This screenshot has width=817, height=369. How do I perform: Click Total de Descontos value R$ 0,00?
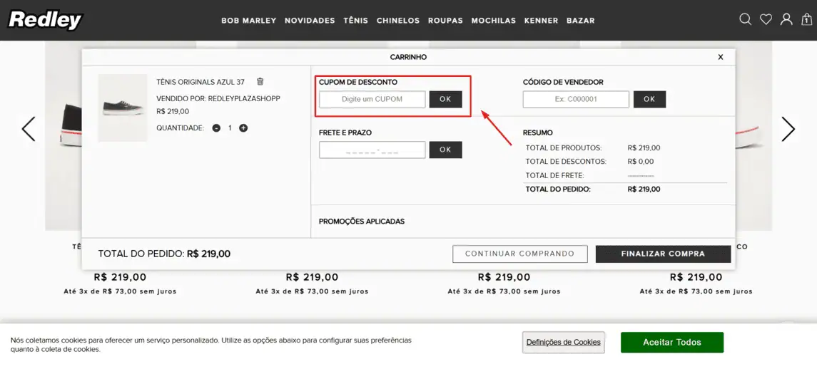(x=641, y=161)
